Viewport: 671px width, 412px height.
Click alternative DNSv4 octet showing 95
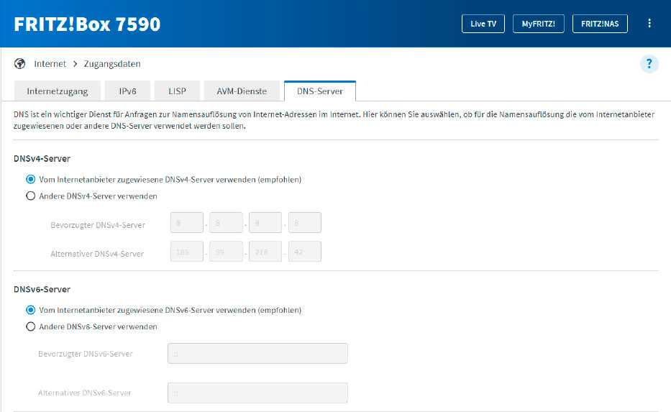click(x=226, y=252)
